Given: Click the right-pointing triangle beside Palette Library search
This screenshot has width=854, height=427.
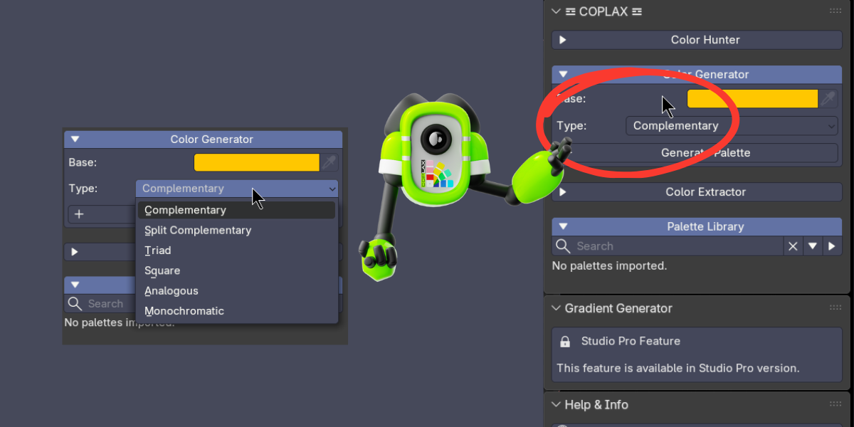Looking at the screenshot, I should [831, 246].
